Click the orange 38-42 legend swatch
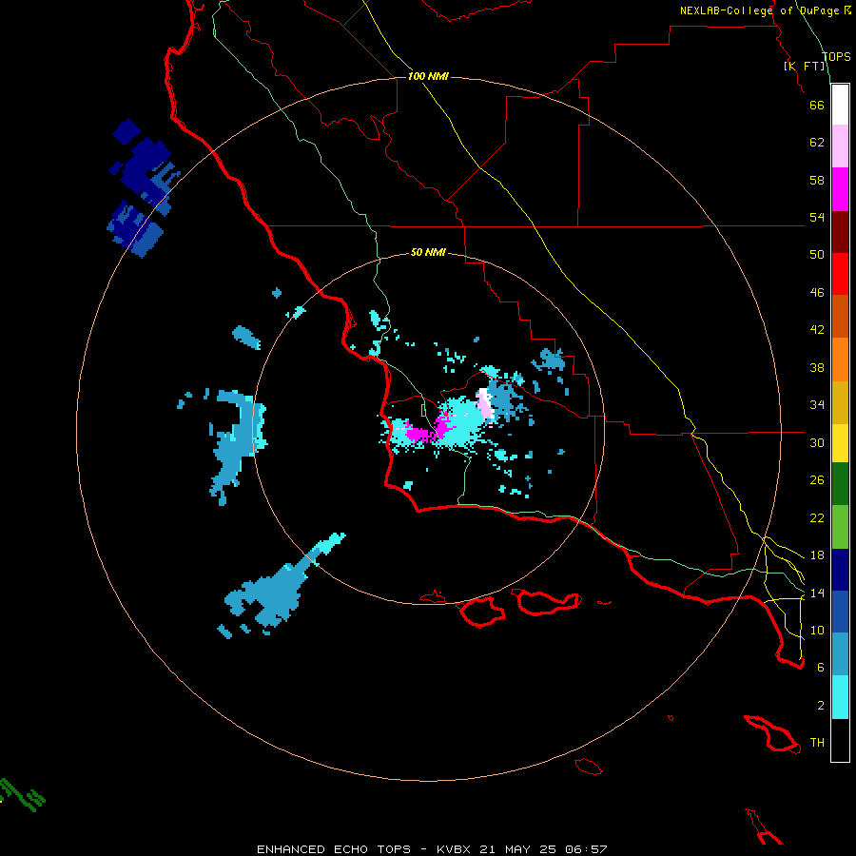Image resolution: width=856 pixels, height=856 pixels. coord(840,360)
